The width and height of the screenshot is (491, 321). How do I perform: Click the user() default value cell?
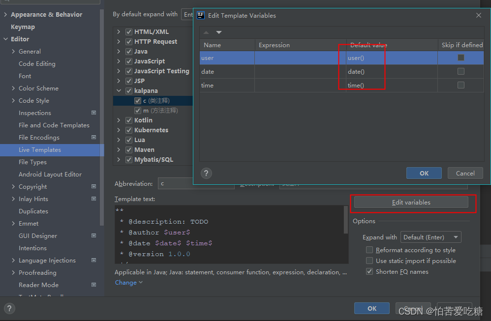392,58
